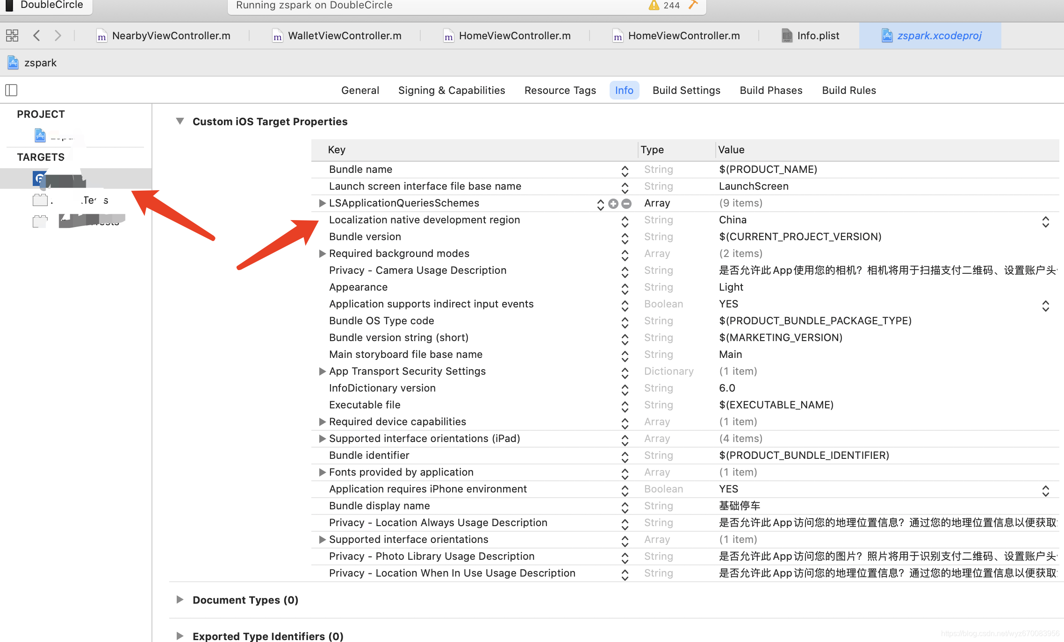The image size is (1064, 642).
Task: Click the zspark project icon in breadcrumb
Action: [x=13, y=63]
